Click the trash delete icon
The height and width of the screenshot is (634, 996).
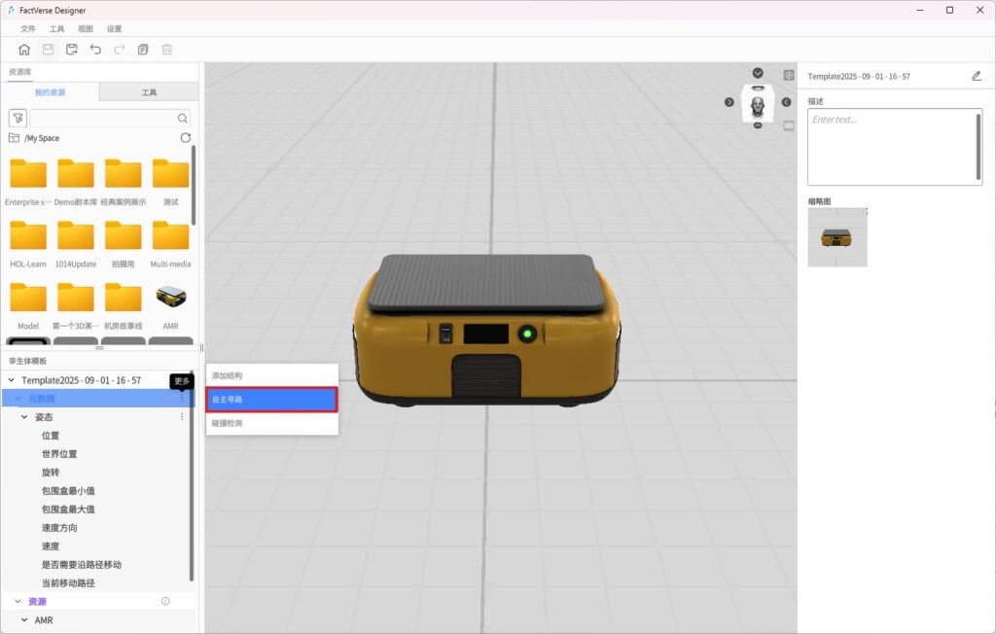click(167, 50)
